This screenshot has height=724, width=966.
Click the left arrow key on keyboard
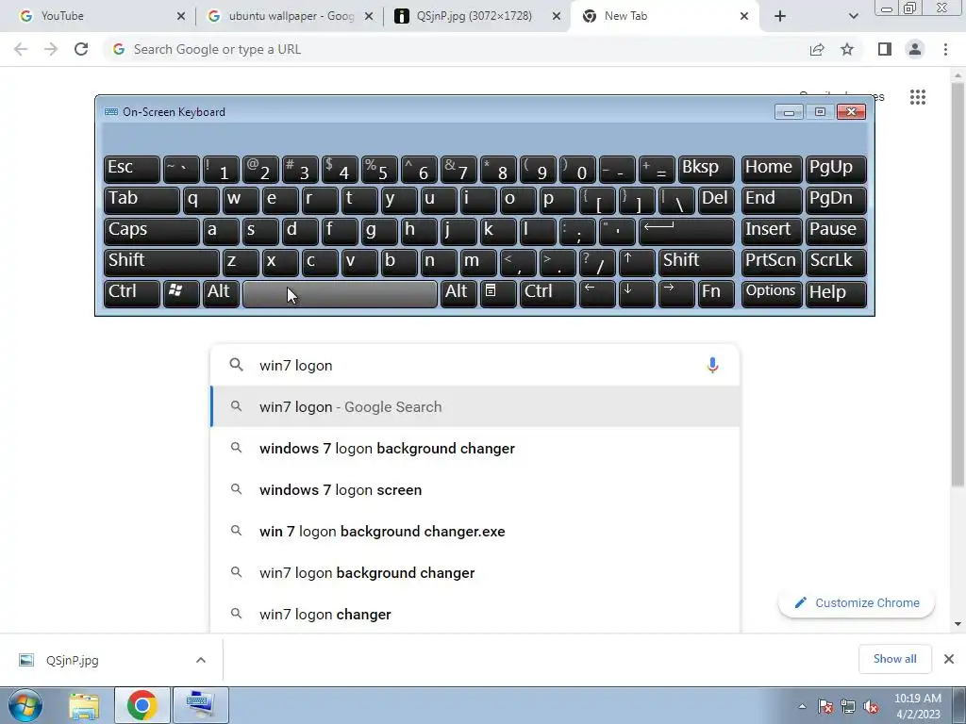[x=597, y=293]
